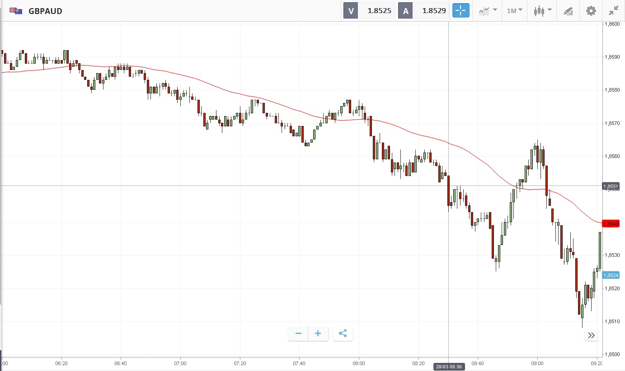This screenshot has height=371, width=625.
Task: Open the candlestick chart type dropdown
Action: click(x=542, y=11)
